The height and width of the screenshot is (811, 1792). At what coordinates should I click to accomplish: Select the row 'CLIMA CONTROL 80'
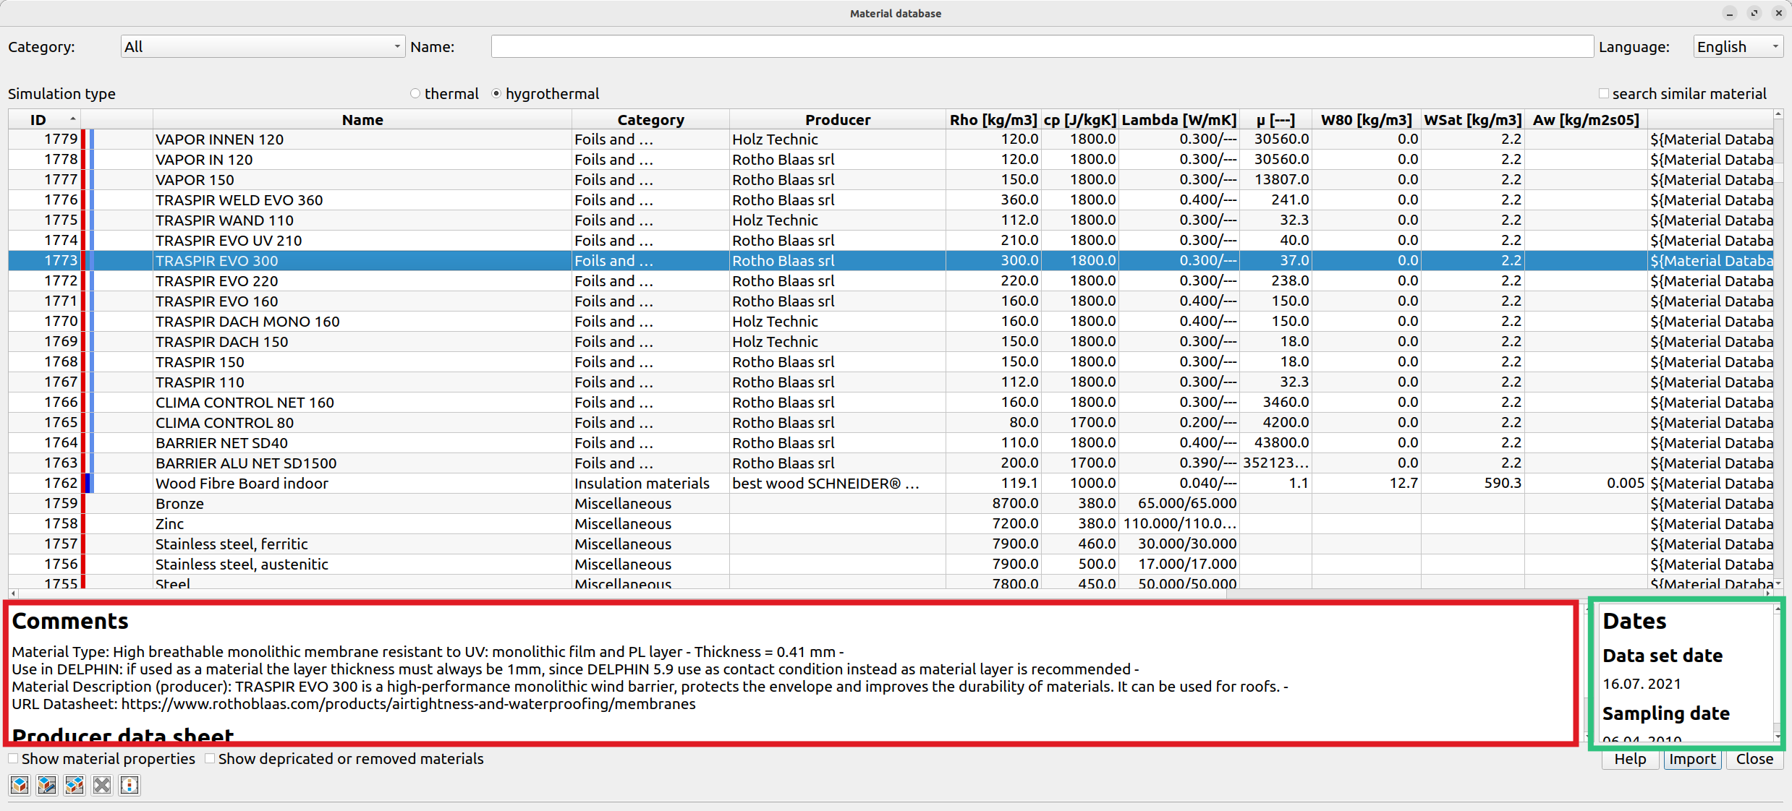coord(891,423)
